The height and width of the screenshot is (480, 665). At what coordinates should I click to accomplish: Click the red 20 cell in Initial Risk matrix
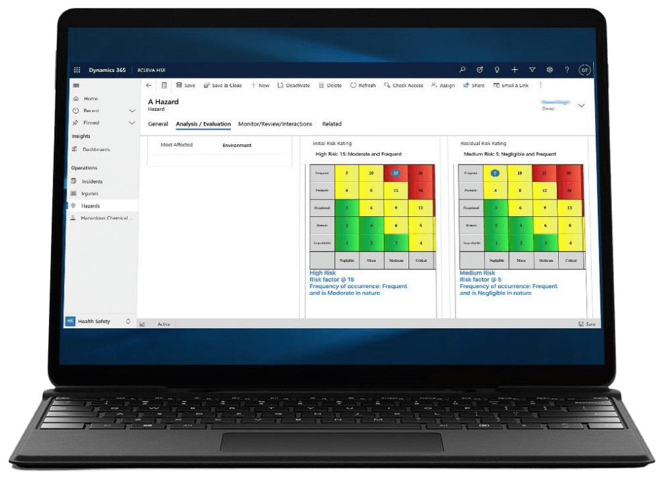420,173
